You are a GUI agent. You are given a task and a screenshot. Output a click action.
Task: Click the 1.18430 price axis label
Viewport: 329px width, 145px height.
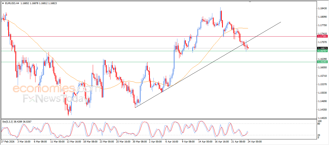click(x=322, y=8)
